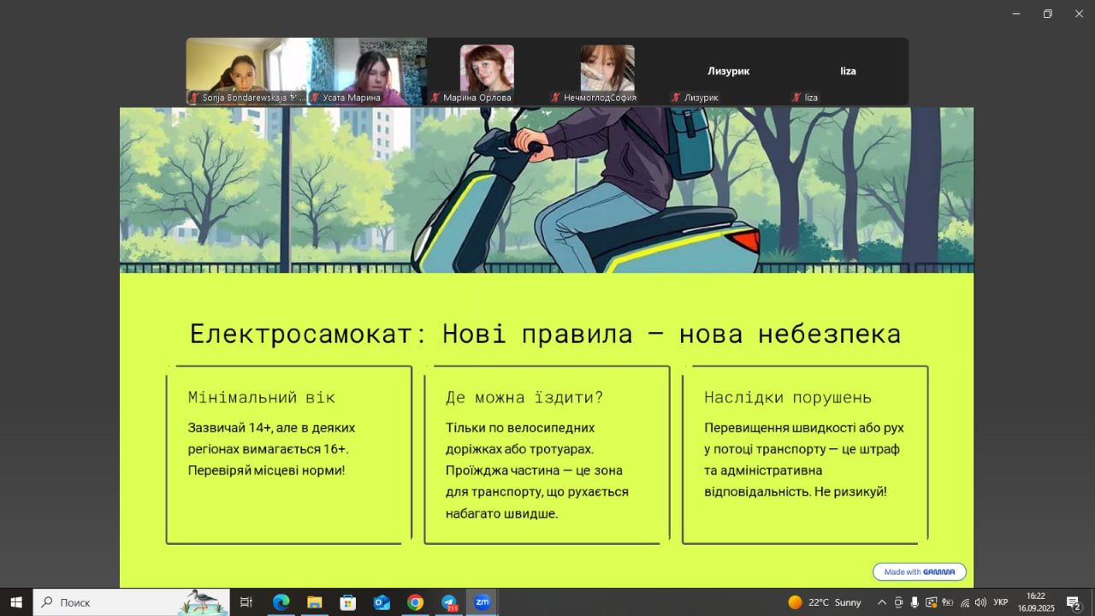
Task: Open the clock and date flyout
Action: click(1035, 602)
